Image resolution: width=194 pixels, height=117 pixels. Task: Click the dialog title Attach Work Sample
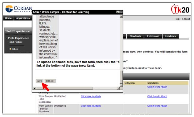coord(61,12)
